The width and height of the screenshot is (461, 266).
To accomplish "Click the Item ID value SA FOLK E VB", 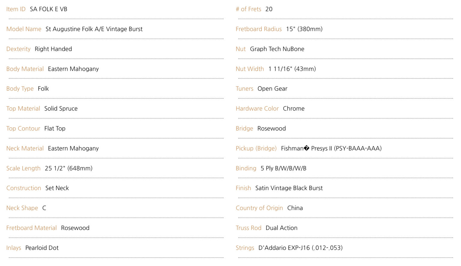I will point(49,9).
